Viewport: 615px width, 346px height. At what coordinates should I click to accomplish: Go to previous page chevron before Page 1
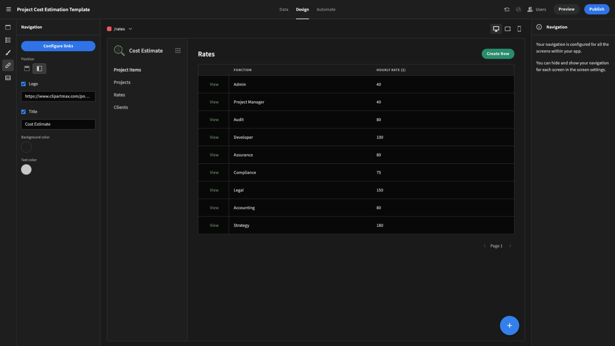[484, 246]
